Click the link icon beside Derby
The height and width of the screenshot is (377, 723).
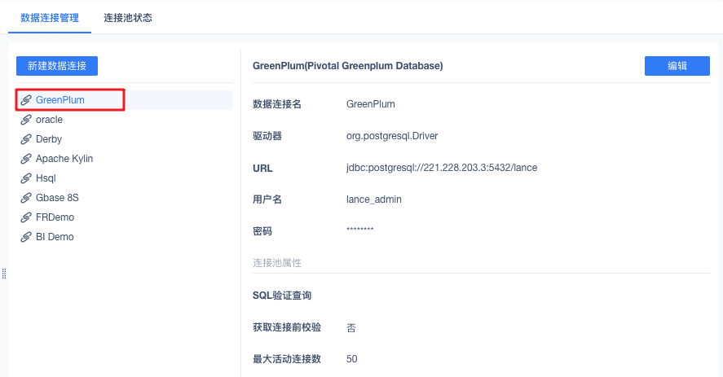[x=26, y=139]
